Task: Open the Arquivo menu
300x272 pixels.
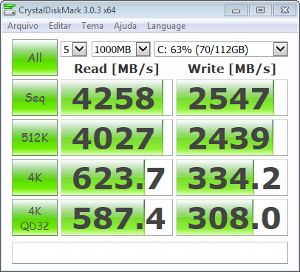Action: coord(23,26)
